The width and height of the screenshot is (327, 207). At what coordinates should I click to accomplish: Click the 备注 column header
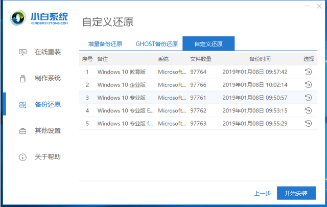(102, 59)
